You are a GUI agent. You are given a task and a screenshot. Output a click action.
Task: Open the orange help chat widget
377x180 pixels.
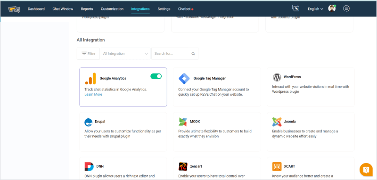tap(366, 170)
